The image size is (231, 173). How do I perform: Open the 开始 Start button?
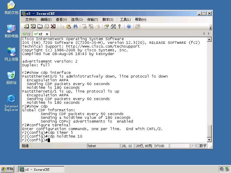[x=8, y=169]
